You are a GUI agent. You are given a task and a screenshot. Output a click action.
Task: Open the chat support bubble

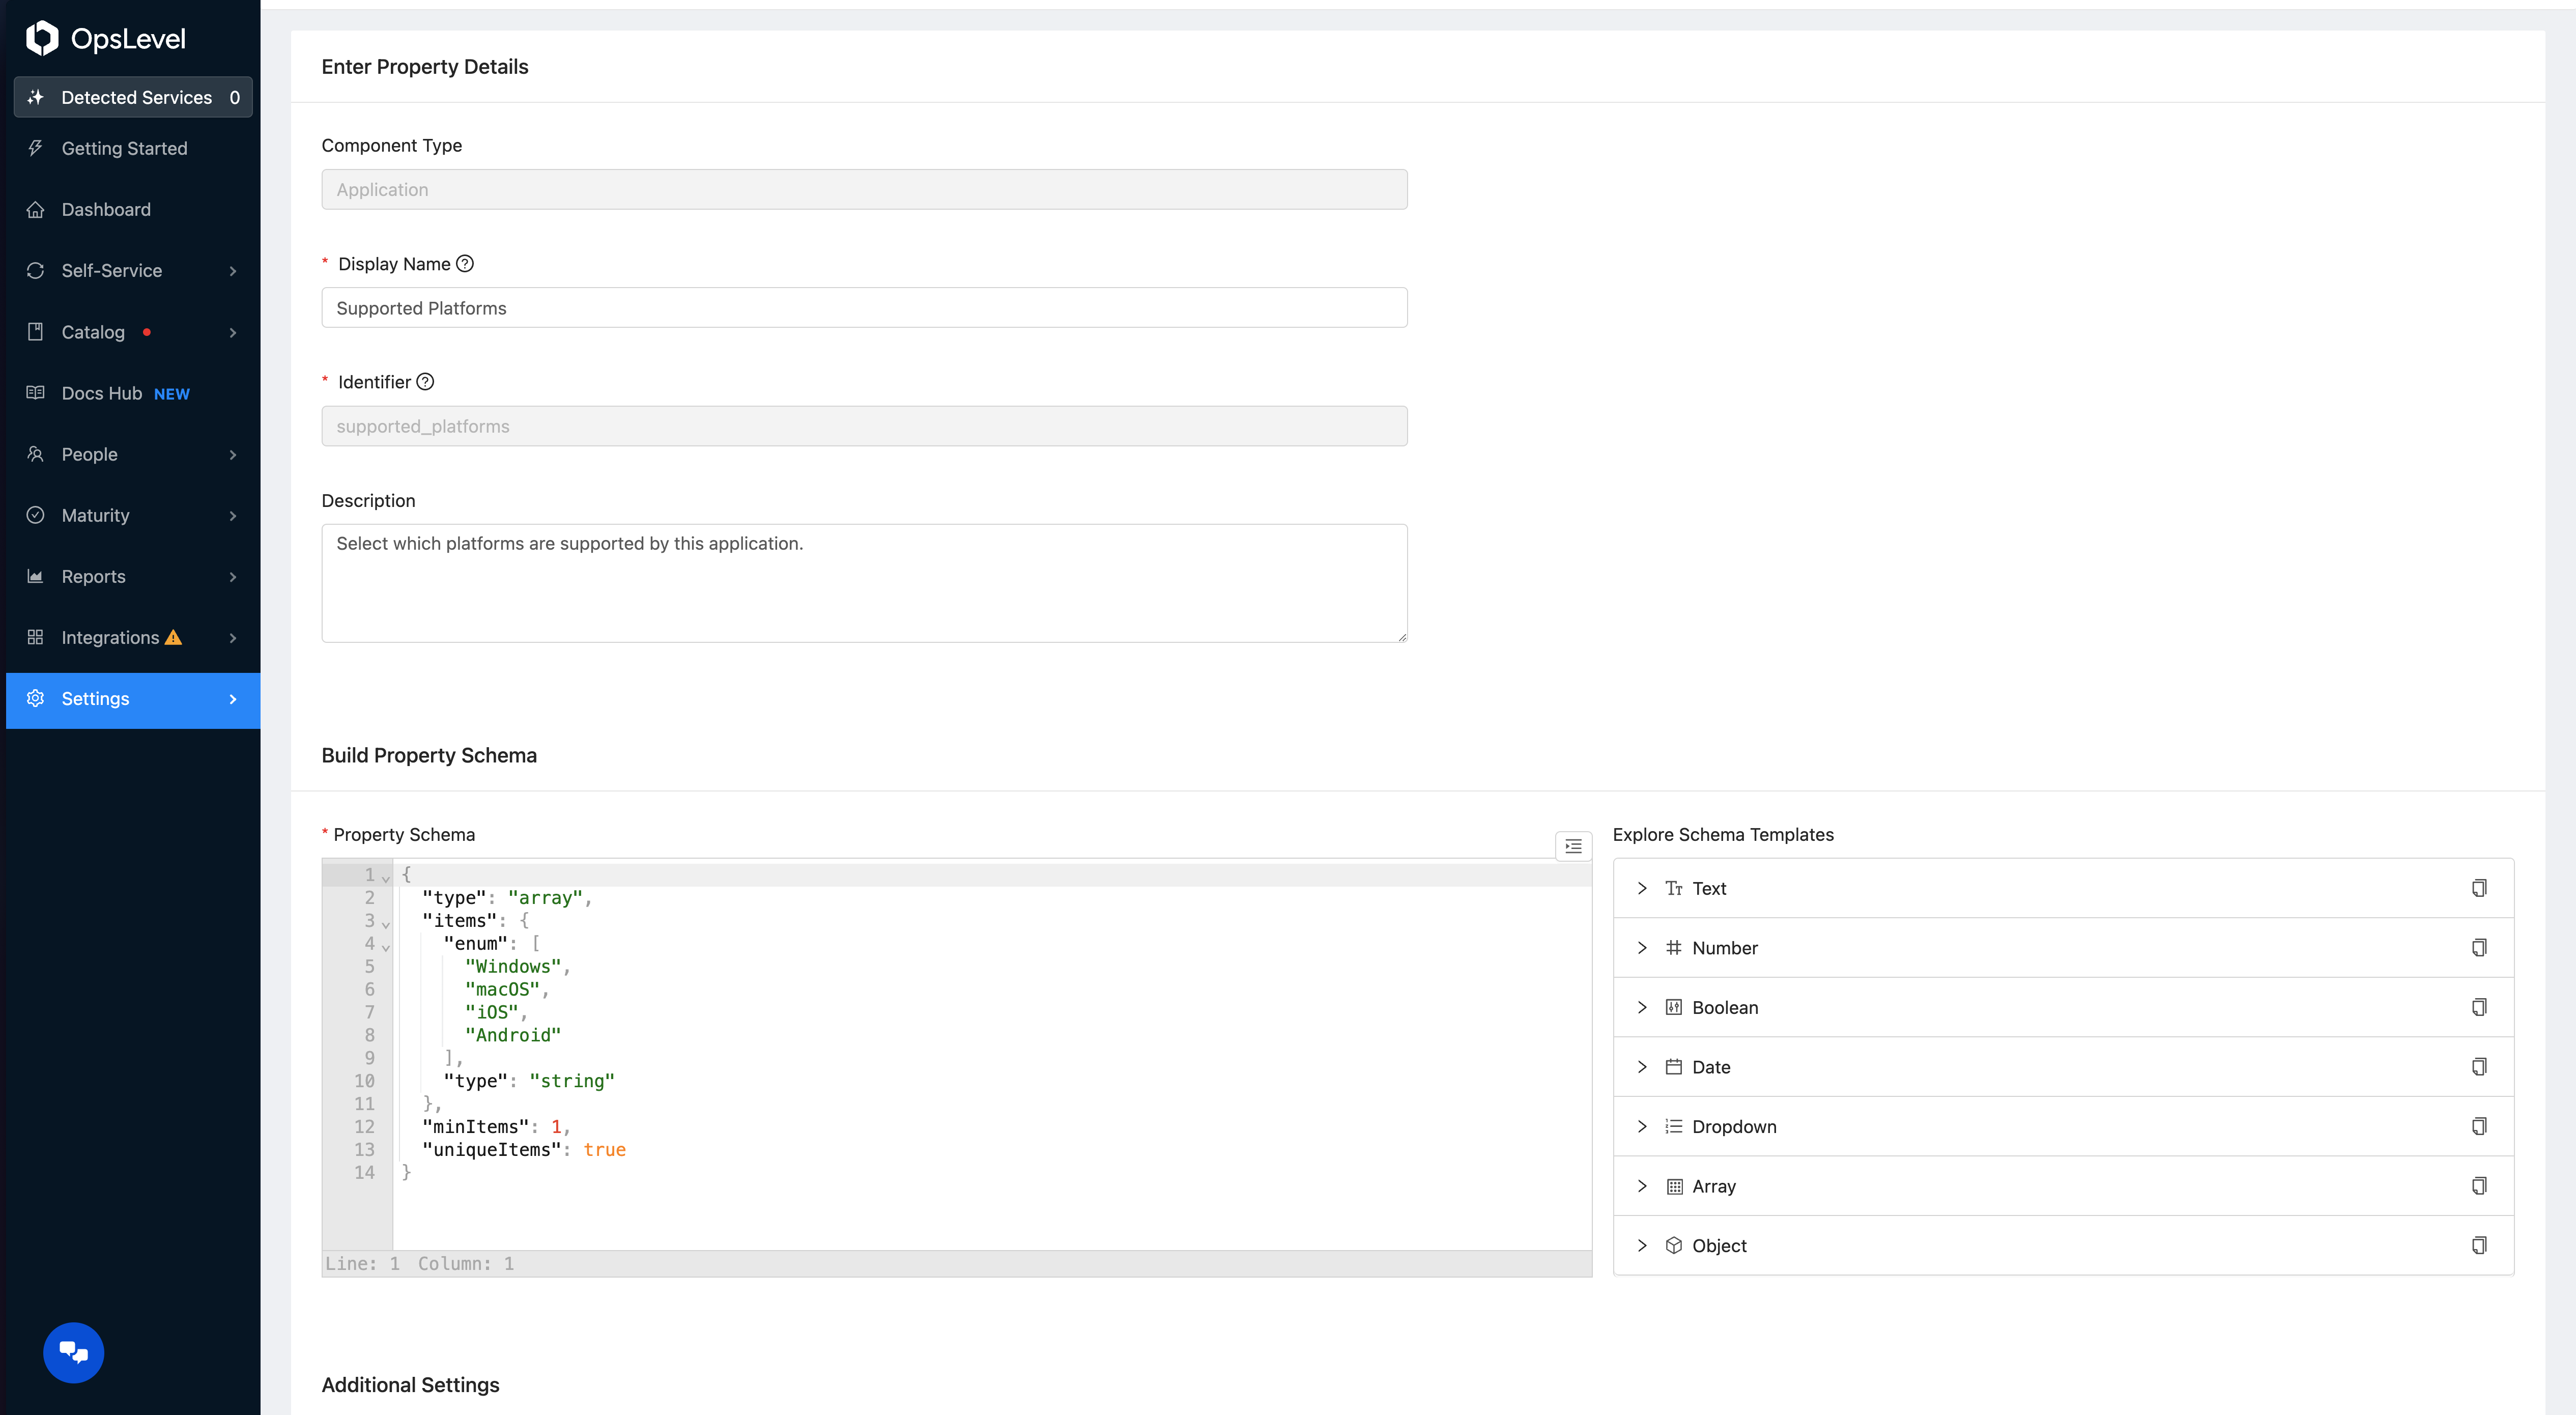click(74, 1353)
